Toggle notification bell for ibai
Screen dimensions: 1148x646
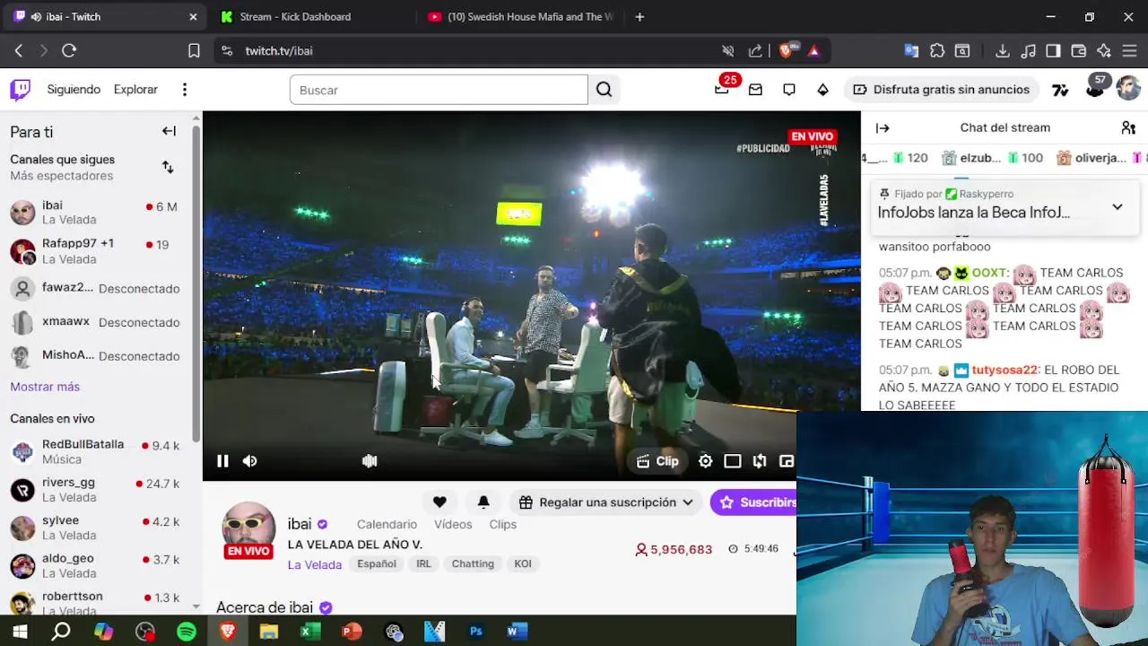click(x=483, y=502)
